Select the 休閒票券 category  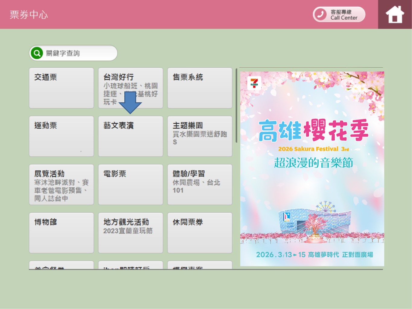point(200,233)
